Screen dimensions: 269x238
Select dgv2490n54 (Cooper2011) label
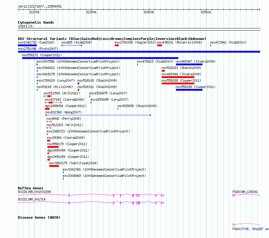click(68, 150)
